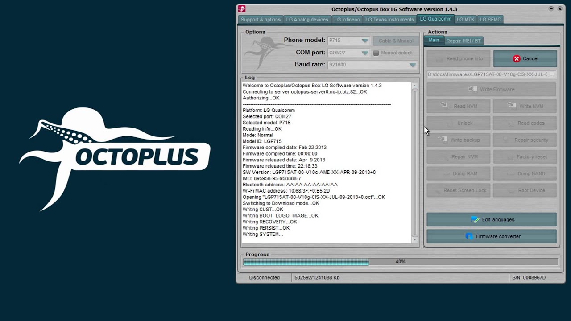Click the "Model ID: LGP715" log line
Image resolution: width=571 pixels, height=321 pixels.
tap(262, 141)
